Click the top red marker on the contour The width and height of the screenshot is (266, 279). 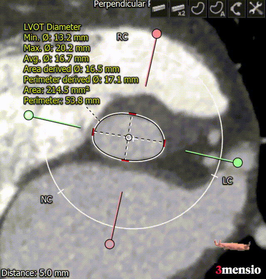tap(132, 113)
